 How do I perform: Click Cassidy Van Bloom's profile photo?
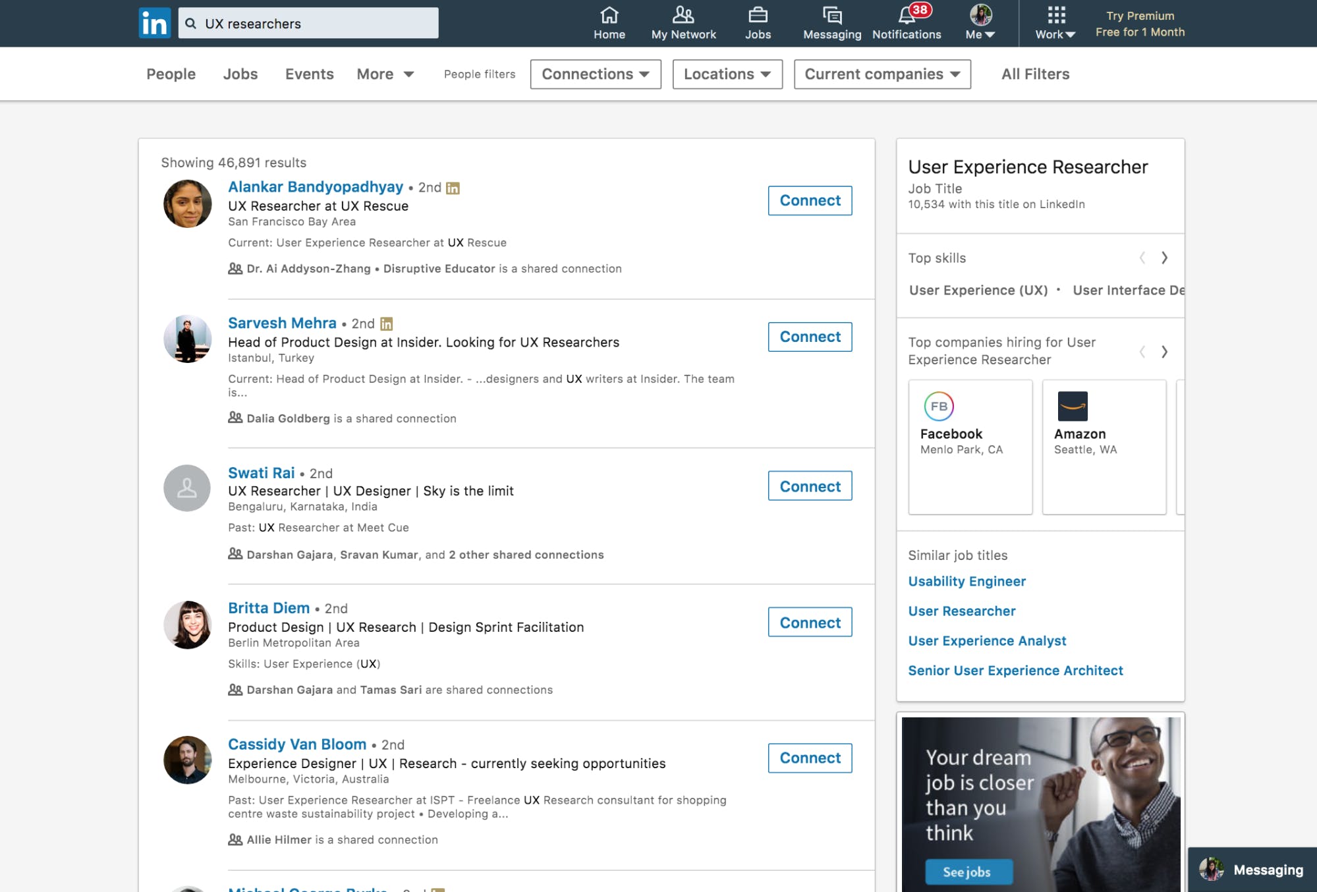pos(188,760)
